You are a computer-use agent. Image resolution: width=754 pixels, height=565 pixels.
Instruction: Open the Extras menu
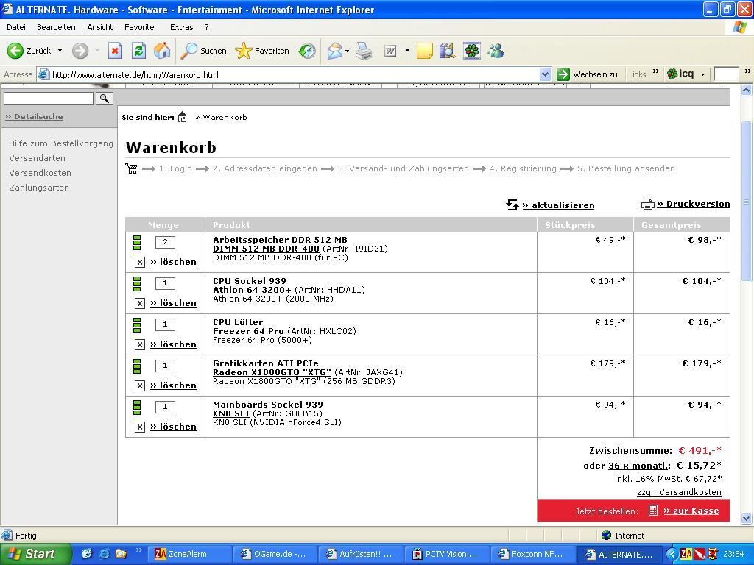pos(181,27)
